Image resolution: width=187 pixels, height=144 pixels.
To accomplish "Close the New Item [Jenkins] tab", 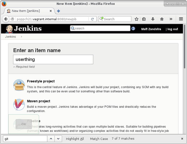I will tap(51, 11).
